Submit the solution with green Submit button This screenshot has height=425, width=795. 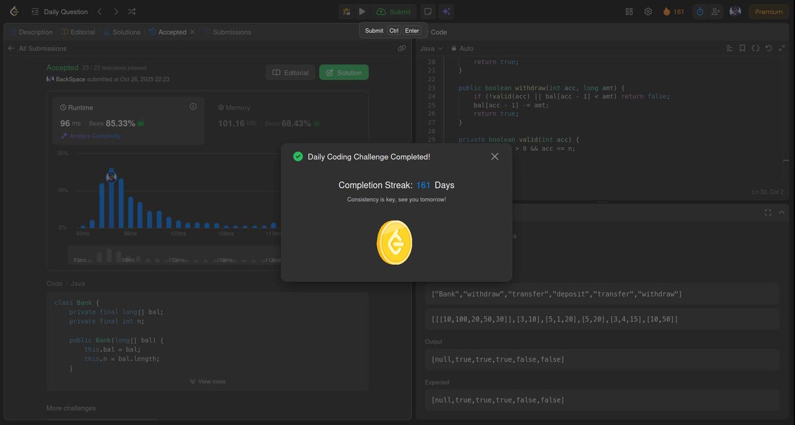tap(394, 11)
